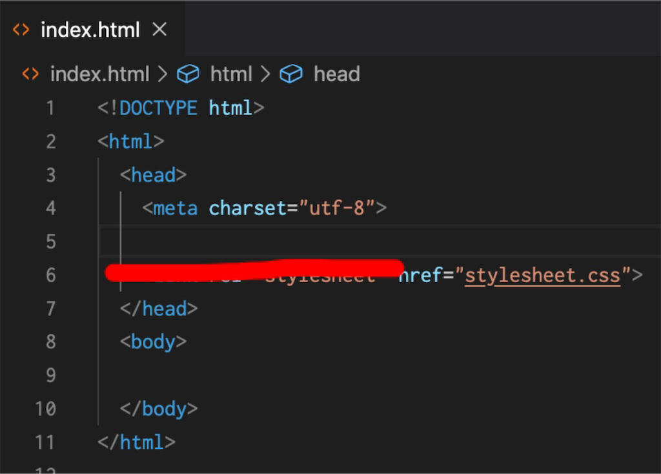
Task: Click the closing </body> tag
Action: tap(159, 409)
